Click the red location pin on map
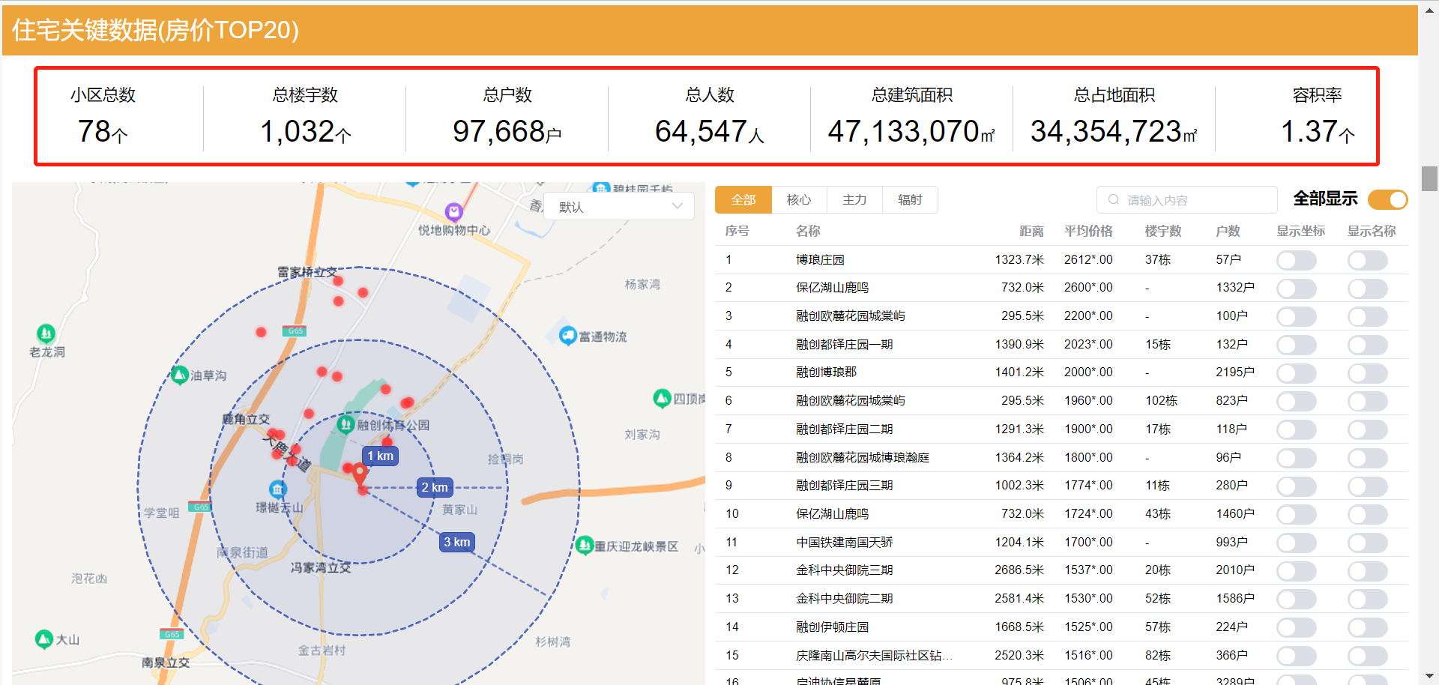This screenshot has height=685, width=1439. click(x=360, y=474)
